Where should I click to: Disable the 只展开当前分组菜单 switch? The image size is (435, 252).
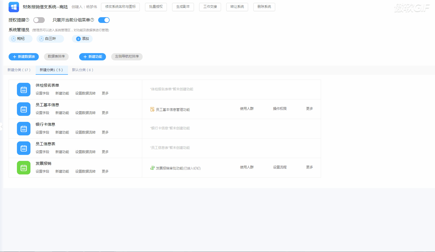pos(104,20)
